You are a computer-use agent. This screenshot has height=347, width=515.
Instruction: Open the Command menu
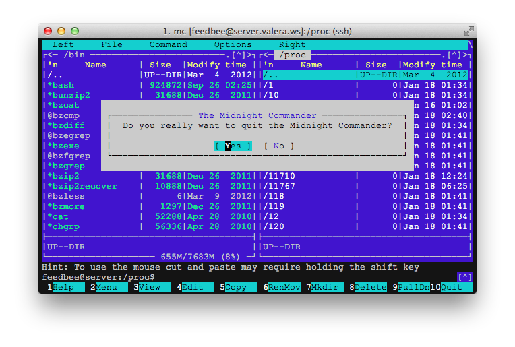[x=168, y=44]
